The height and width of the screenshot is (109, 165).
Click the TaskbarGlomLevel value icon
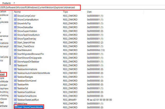pyautogui.click(x=15, y=81)
